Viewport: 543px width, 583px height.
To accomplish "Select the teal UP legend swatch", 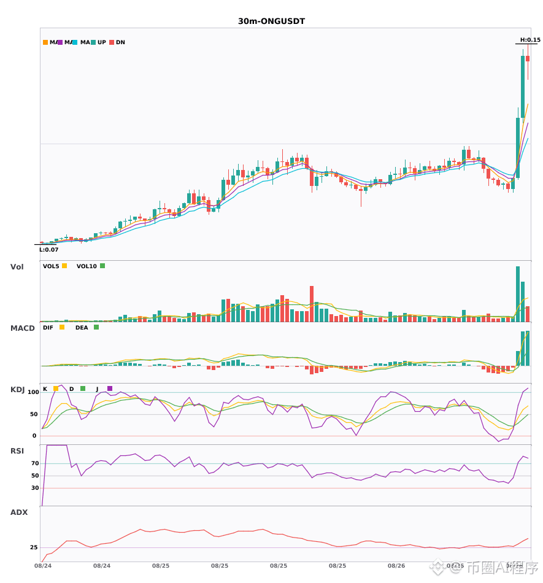I will (93, 42).
